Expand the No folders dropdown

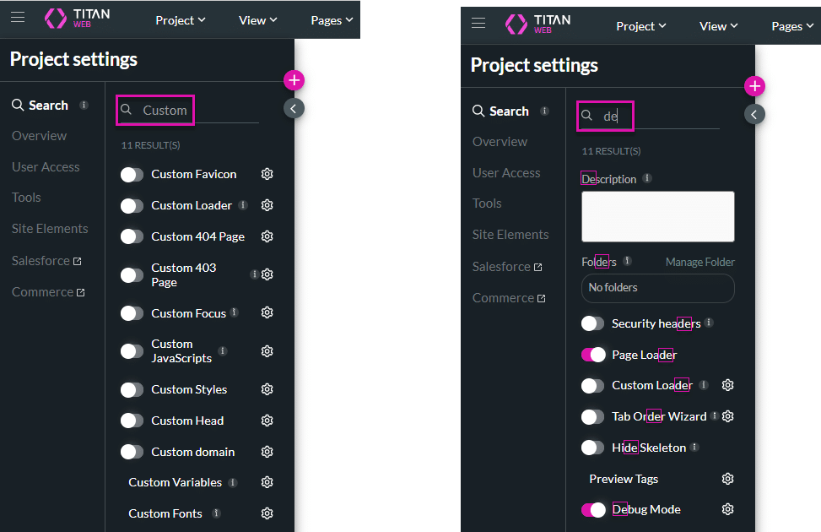pos(657,288)
